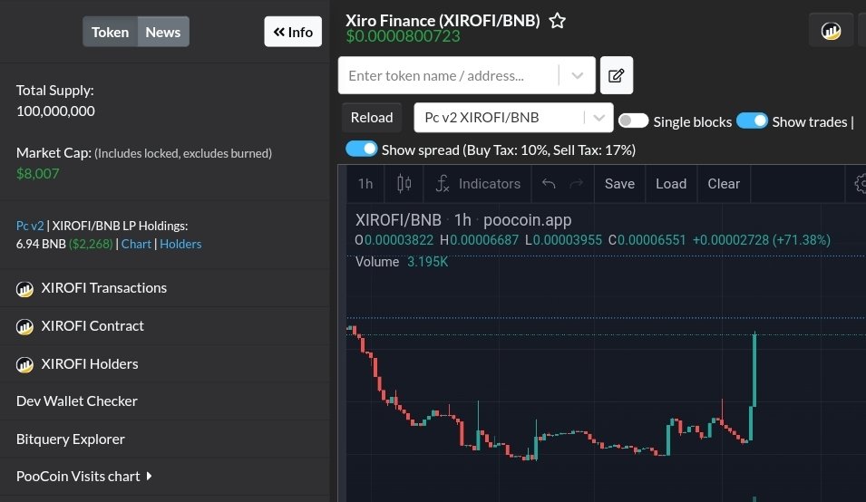
Task: Disable the Show trades switch
Action: tap(752, 121)
